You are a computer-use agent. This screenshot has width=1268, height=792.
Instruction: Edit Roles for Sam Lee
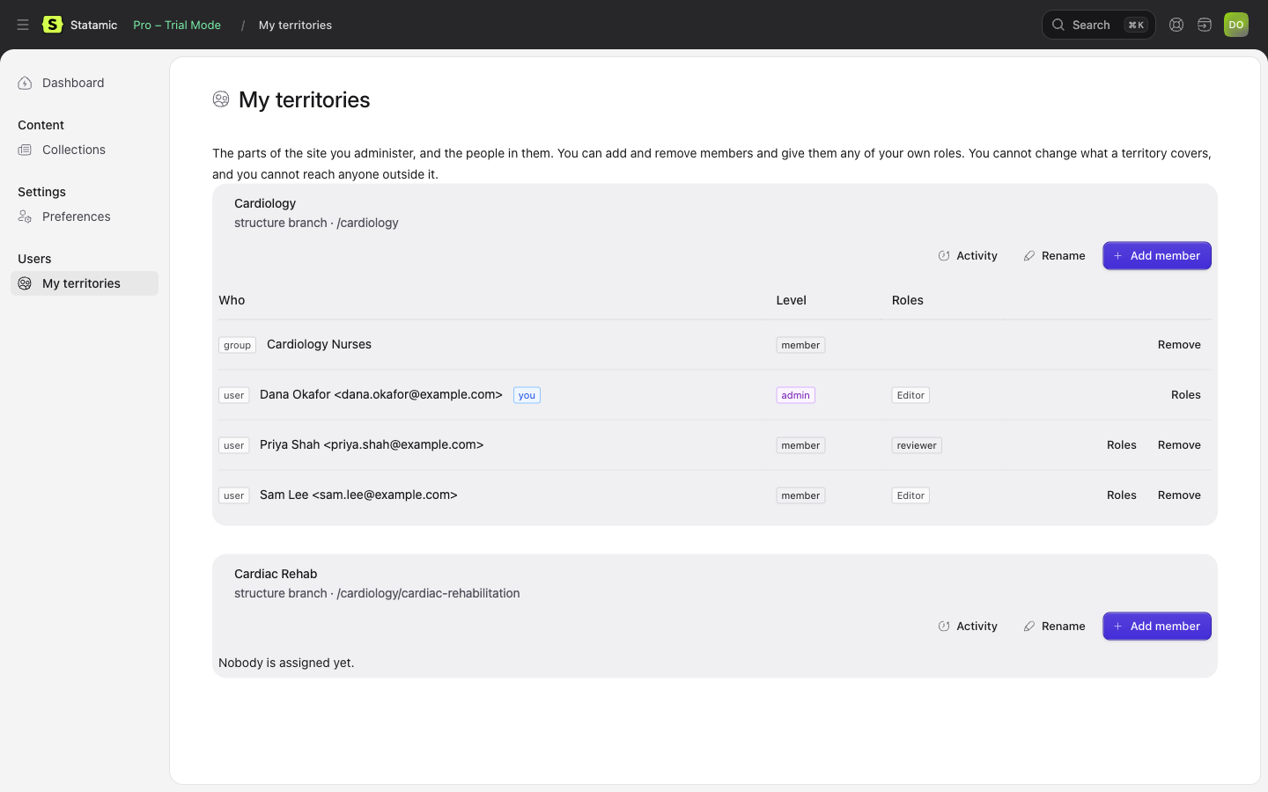[x=1122, y=495]
